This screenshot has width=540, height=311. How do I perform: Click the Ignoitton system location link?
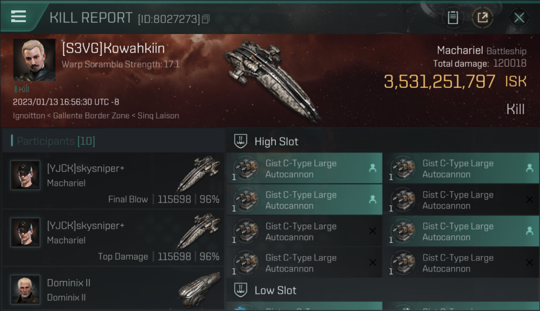point(29,116)
